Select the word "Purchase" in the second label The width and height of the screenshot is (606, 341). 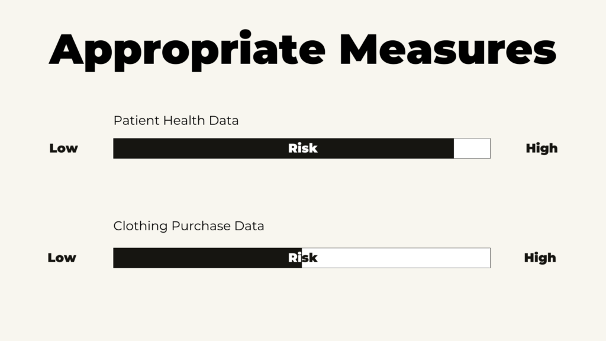coord(201,226)
